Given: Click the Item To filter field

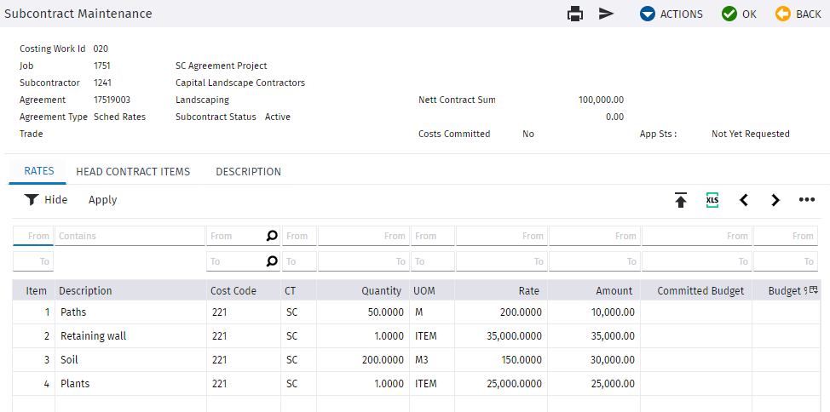Looking at the screenshot, I should point(33,261).
